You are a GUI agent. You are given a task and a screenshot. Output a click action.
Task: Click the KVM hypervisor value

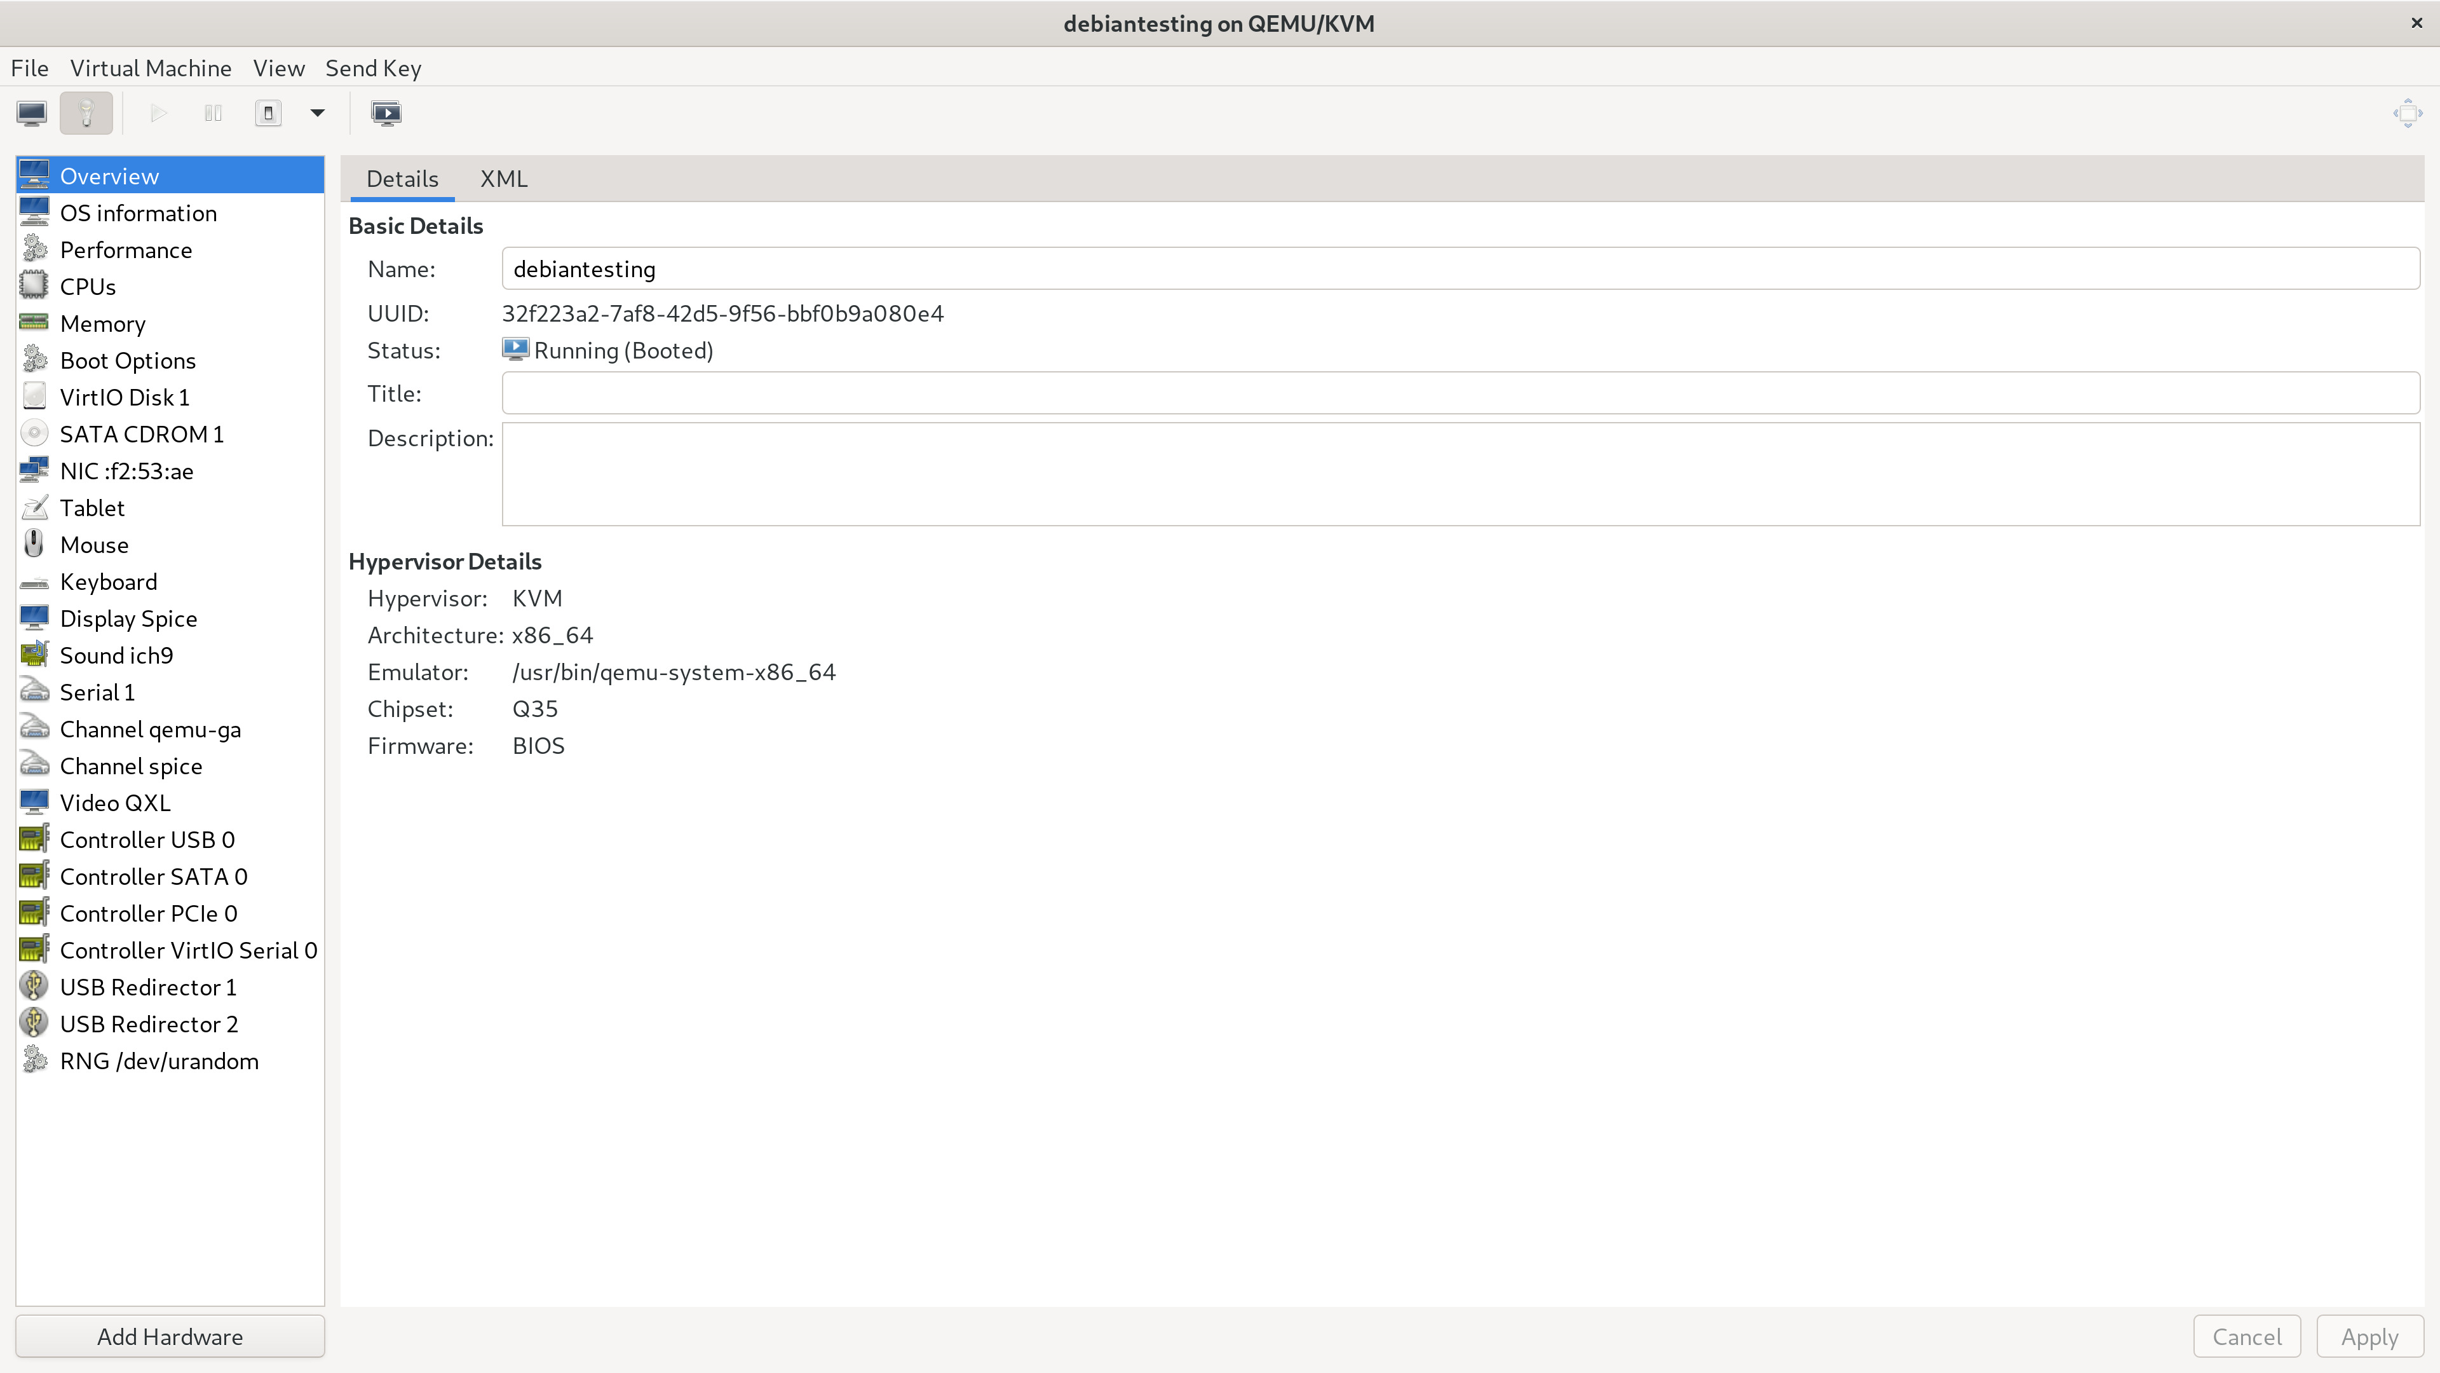tap(537, 598)
